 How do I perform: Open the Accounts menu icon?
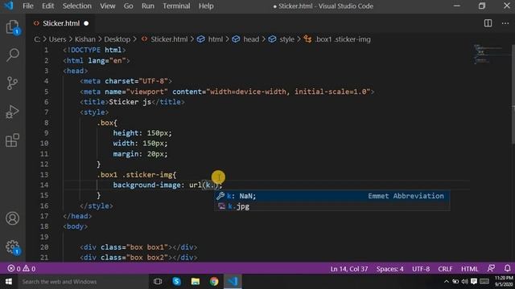click(12, 218)
